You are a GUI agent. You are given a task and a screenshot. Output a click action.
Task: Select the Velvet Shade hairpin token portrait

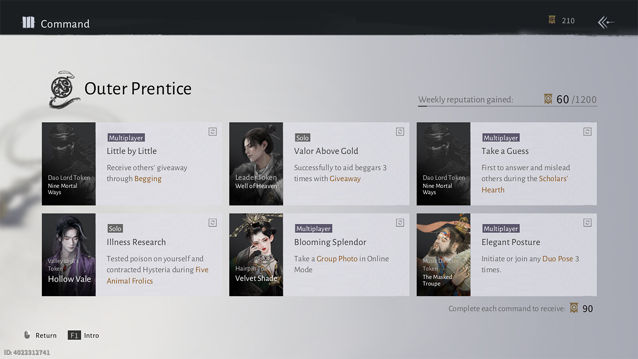pyautogui.click(x=256, y=255)
